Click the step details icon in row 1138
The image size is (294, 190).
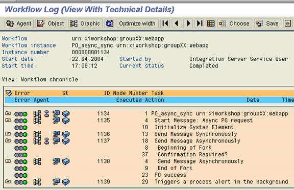click(56, 161)
